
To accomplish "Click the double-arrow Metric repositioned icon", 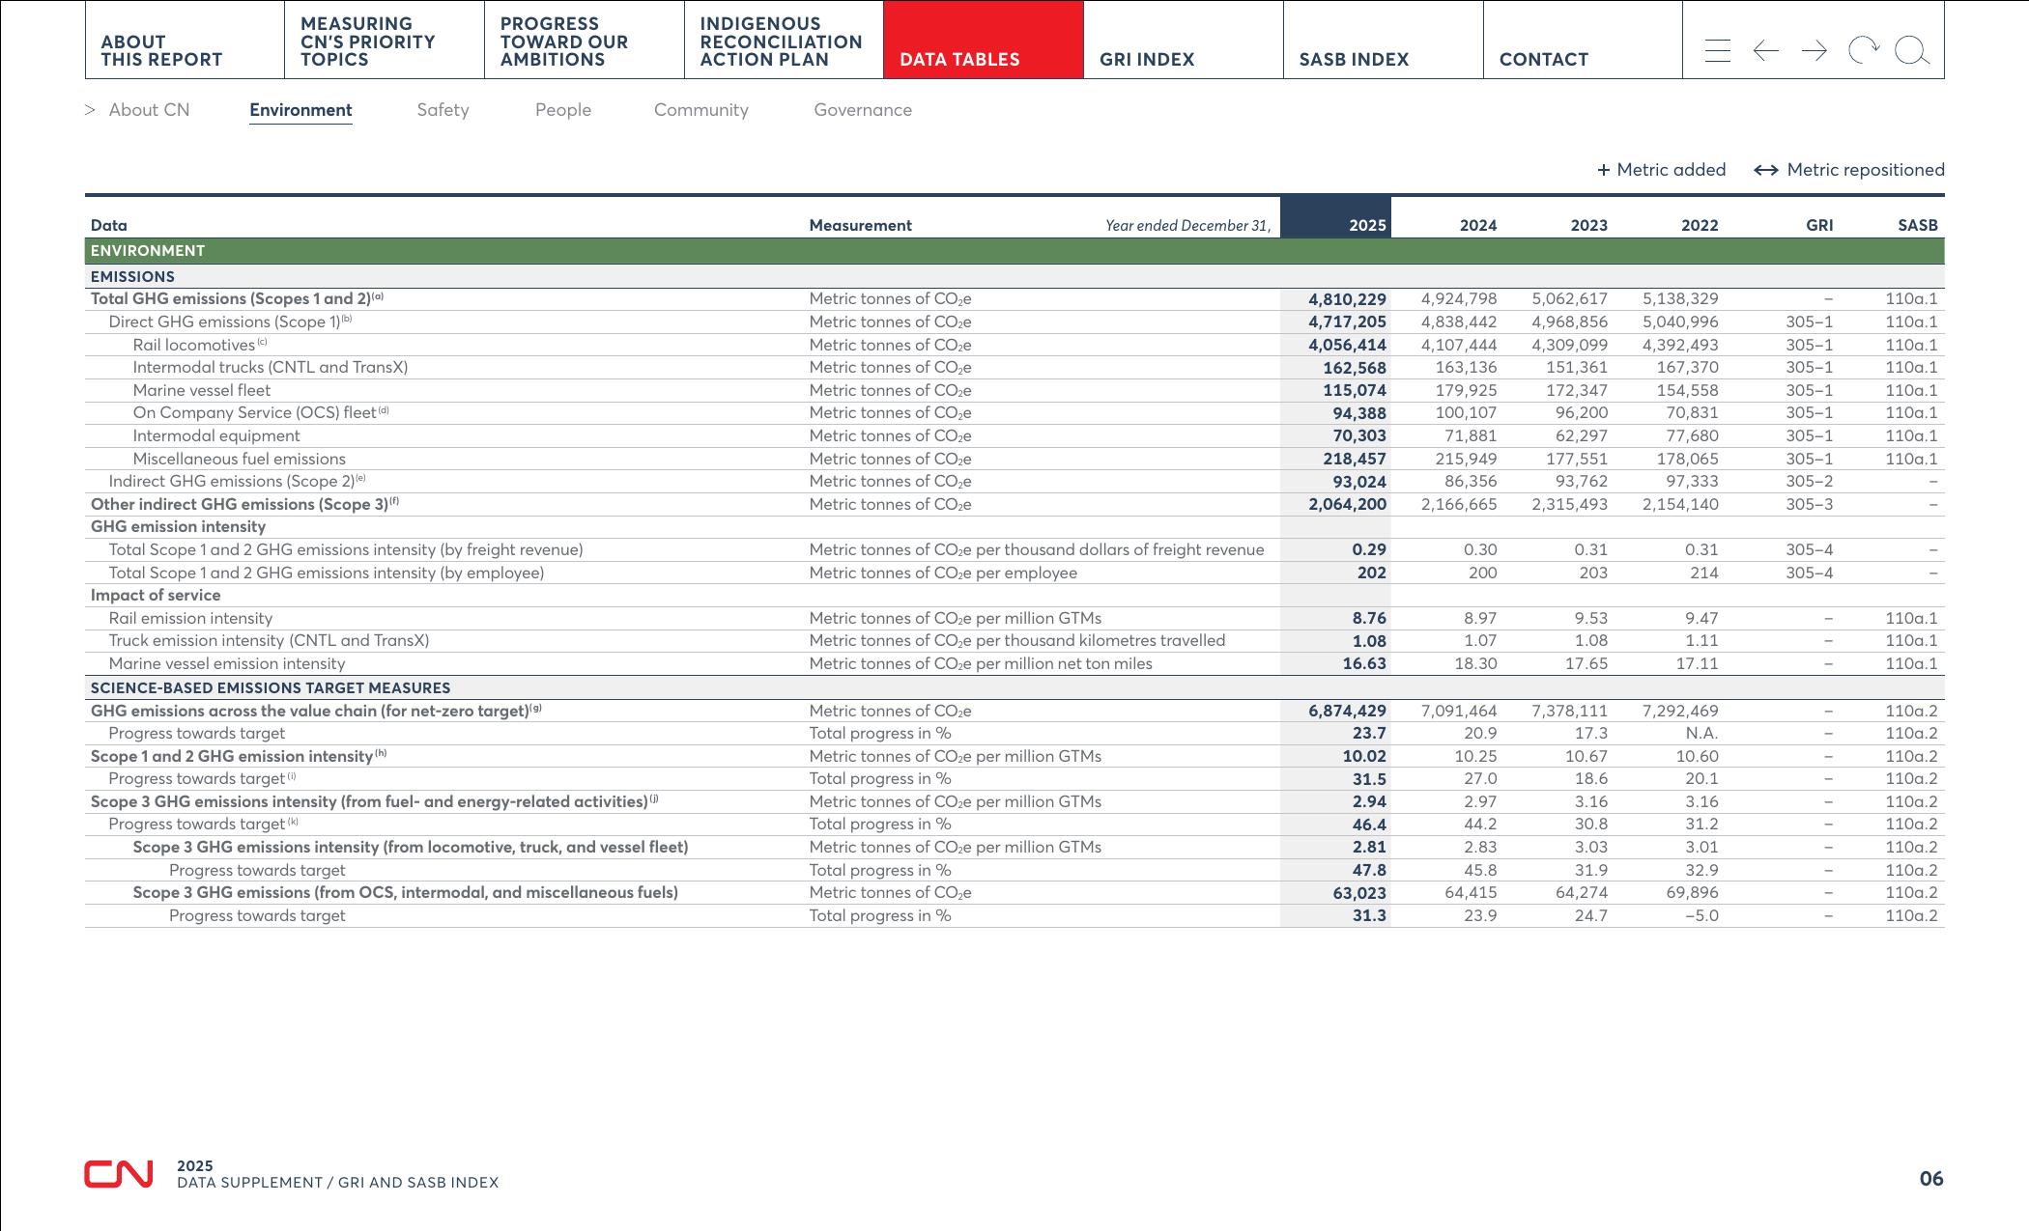I will [1766, 170].
